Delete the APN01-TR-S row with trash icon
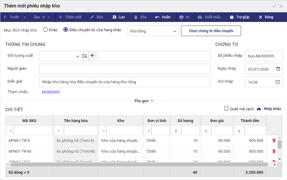The width and height of the screenshot is (287, 180). click(x=274, y=140)
